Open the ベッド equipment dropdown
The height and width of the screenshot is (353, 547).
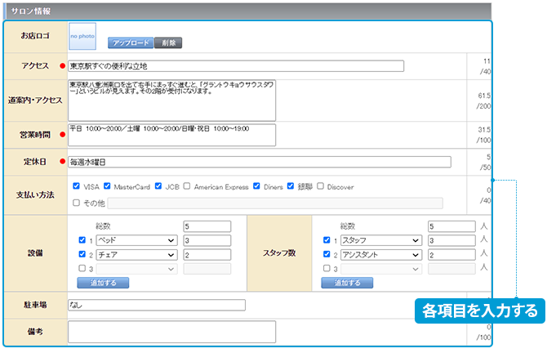[x=136, y=240]
